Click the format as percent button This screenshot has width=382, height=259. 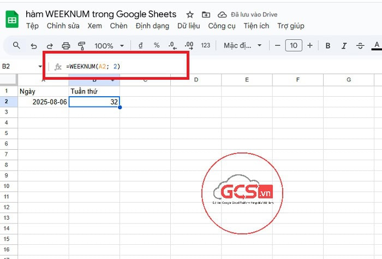coord(157,45)
